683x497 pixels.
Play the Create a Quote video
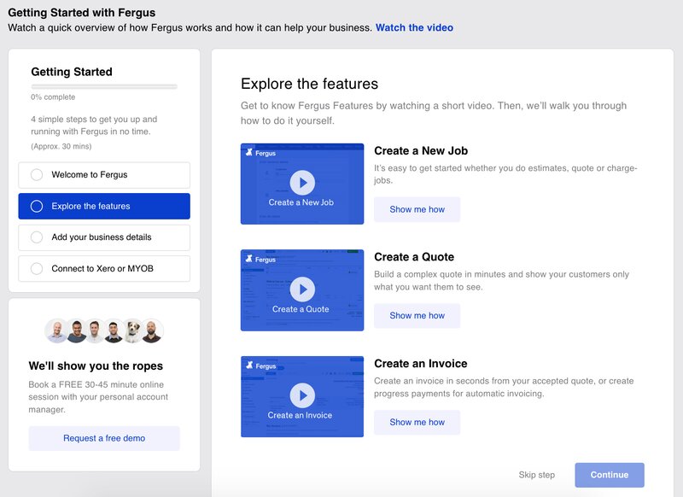pyautogui.click(x=302, y=289)
